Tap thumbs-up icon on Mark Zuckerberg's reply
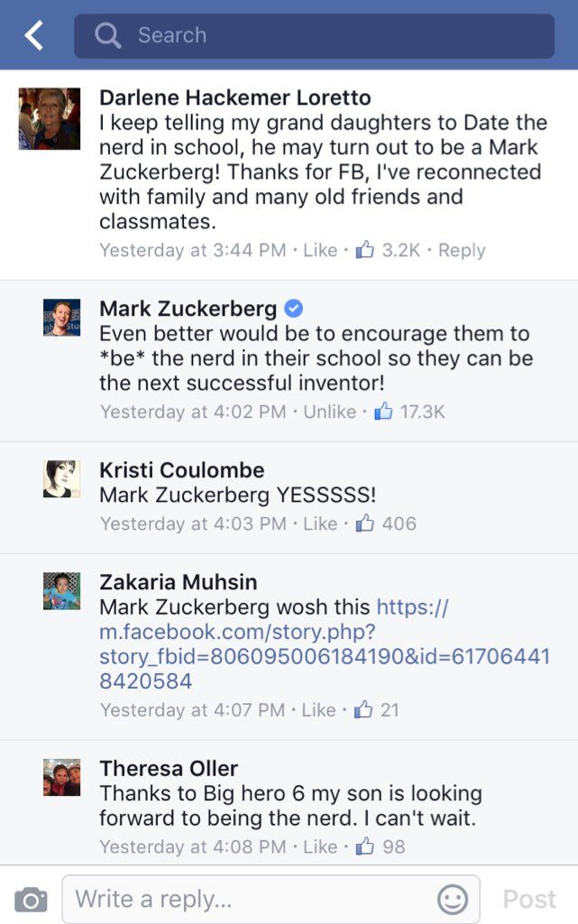578x924 pixels. pos(383,411)
